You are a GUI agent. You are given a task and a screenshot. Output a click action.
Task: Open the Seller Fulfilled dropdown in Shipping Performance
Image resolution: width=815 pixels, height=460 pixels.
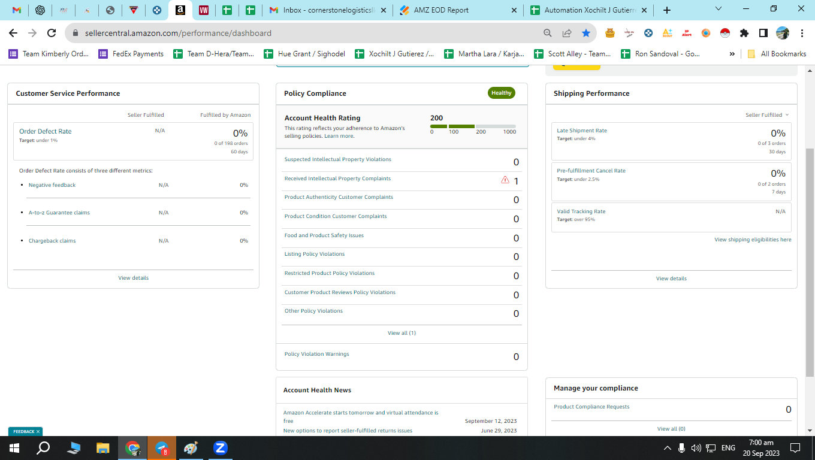[x=767, y=115]
